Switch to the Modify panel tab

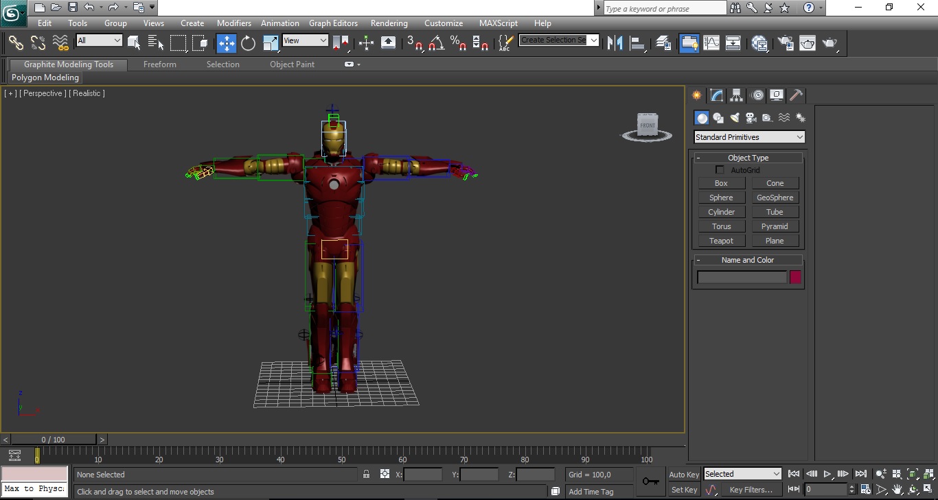click(x=717, y=95)
